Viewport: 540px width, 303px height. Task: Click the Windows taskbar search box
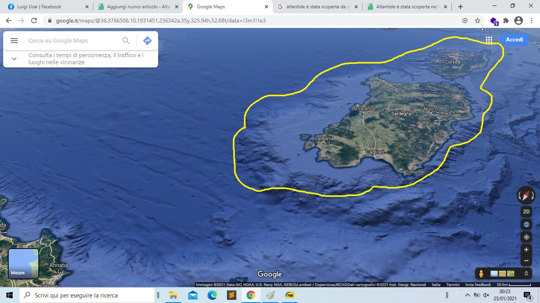87,295
